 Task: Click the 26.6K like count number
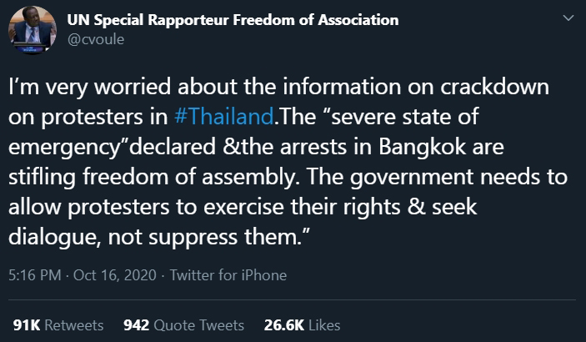click(284, 324)
